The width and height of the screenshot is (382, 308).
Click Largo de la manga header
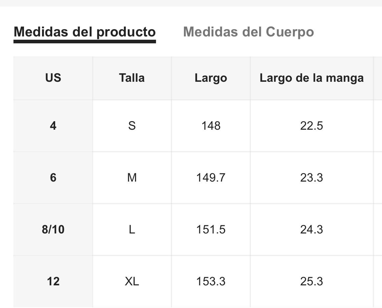point(312,78)
